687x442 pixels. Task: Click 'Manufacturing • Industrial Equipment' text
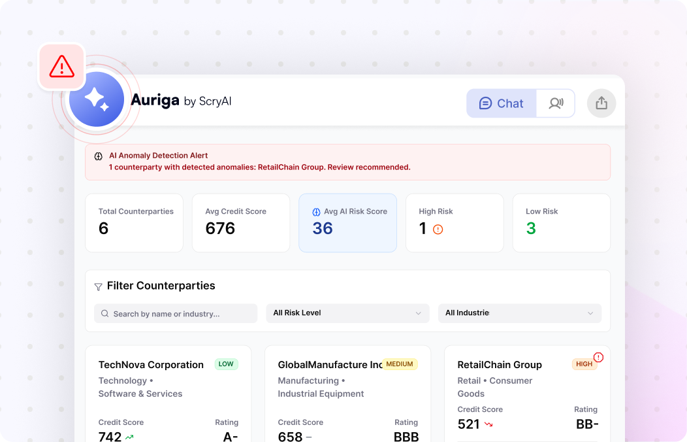pos(321,387)
